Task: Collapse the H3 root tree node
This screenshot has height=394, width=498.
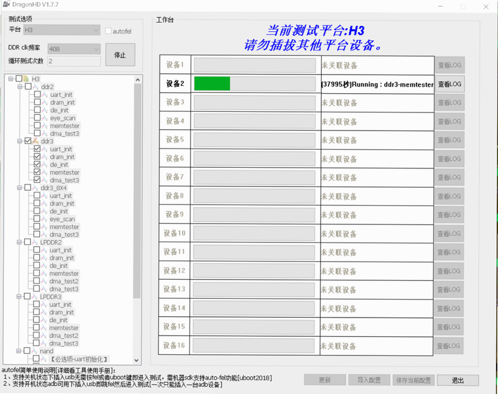Action: (x=11, y=78)
